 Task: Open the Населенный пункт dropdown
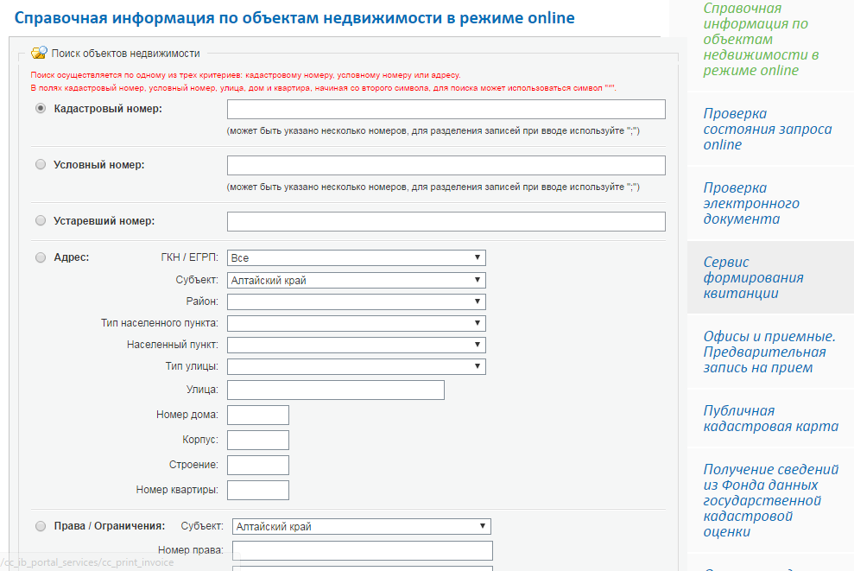click(x=356, y=345)
